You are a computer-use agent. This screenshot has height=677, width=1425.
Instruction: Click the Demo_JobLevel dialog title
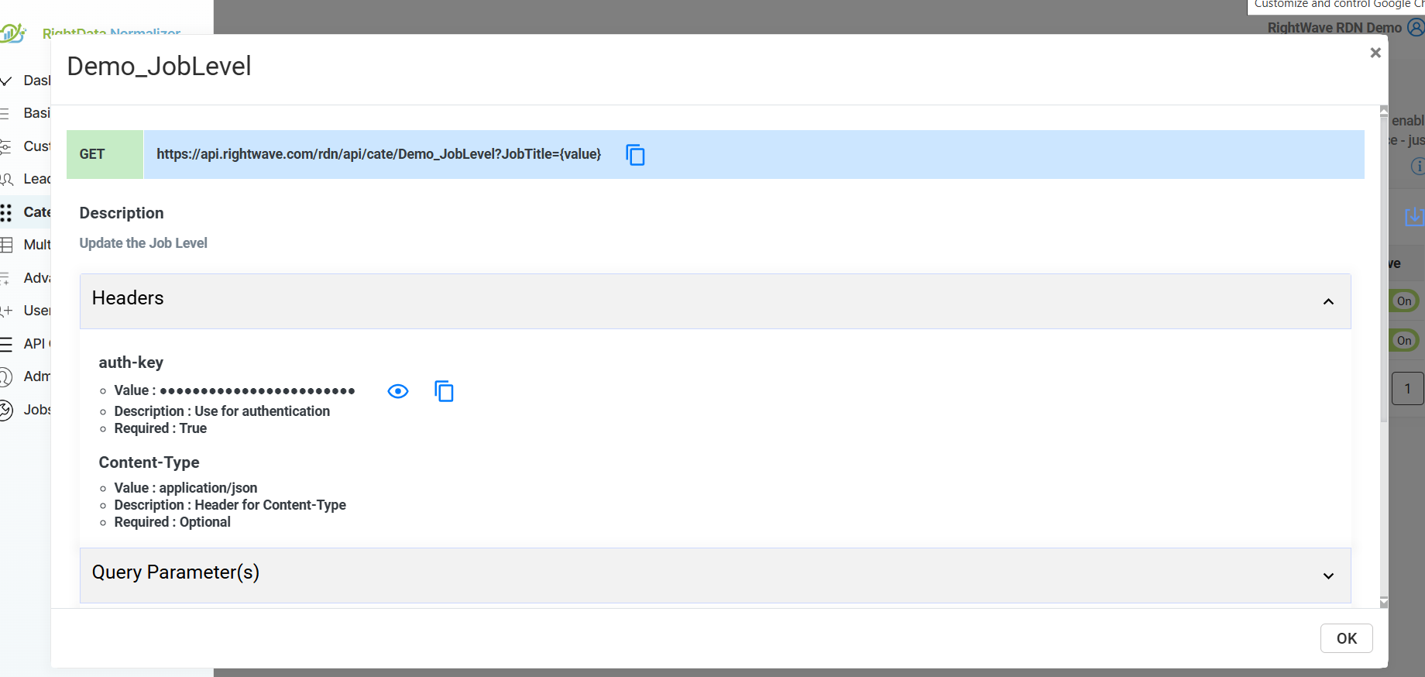click(x=159, y=67)
